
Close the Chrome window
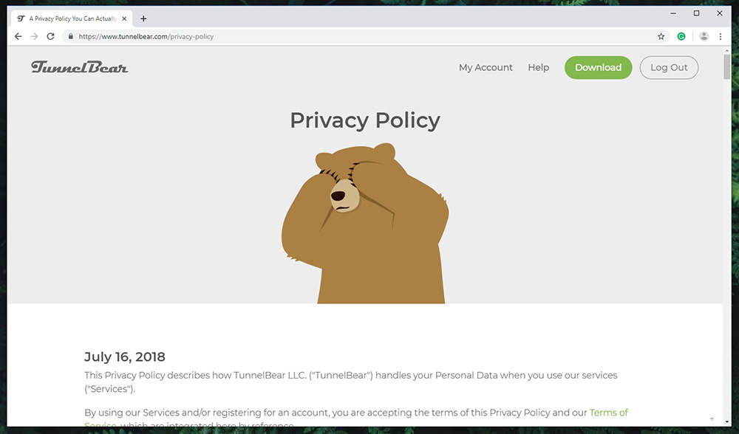719,13
